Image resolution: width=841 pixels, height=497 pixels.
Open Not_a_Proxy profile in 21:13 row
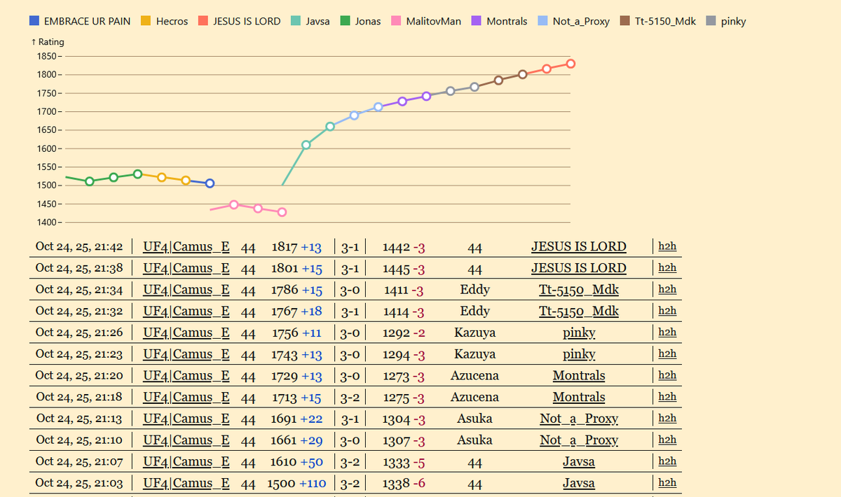579,419
